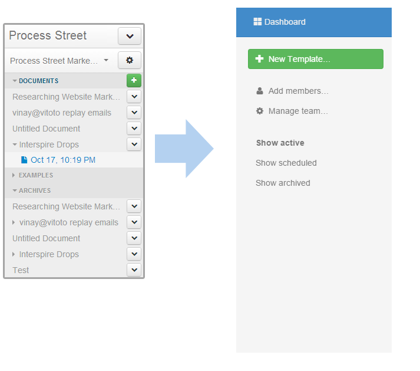Open the archived Test item's dropdown
Viewport: 420px width, 371px height.
(x=134, y=270)
